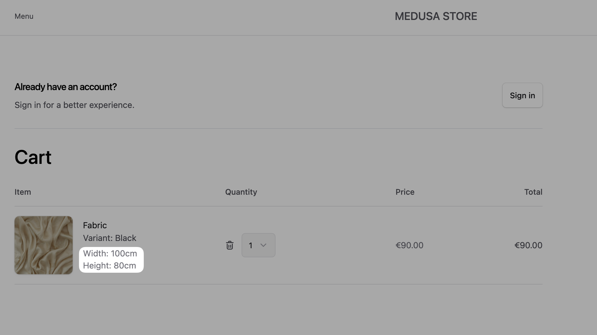Image resolution: width=597 pixels, height=335 pixels.
Task: Select the Width: 100cm dimension badge
Action: [x=110, y=253]
